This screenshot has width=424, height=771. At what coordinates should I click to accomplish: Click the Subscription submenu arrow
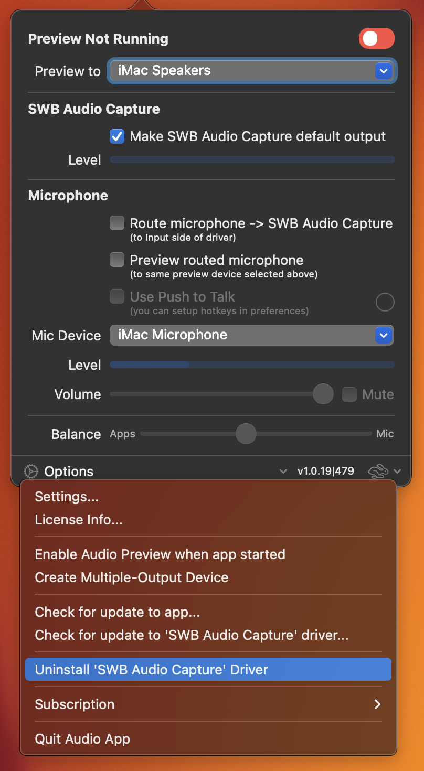pos(377,704)
